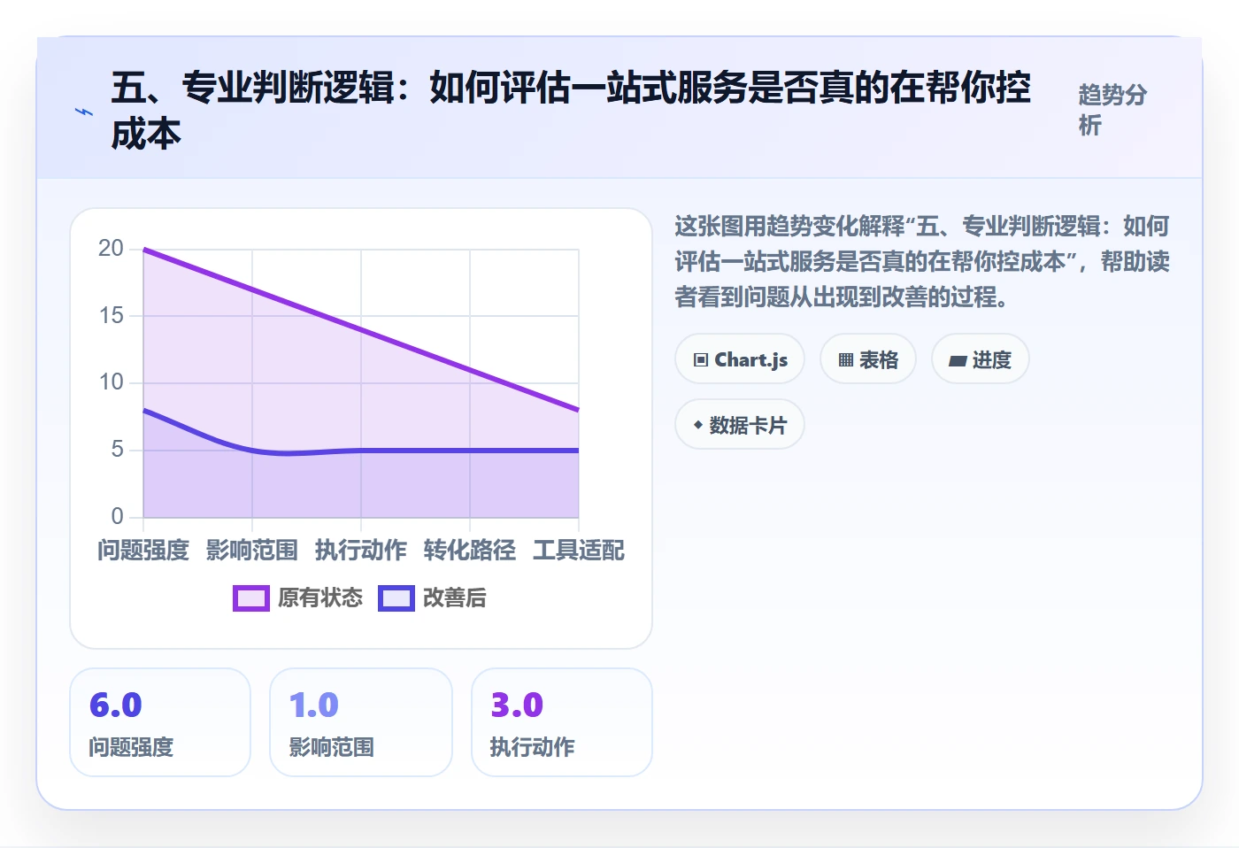Click the section title 五、专业判断逻辑
This screenshot has width=1239, height=848.
[x=572, y=111]
